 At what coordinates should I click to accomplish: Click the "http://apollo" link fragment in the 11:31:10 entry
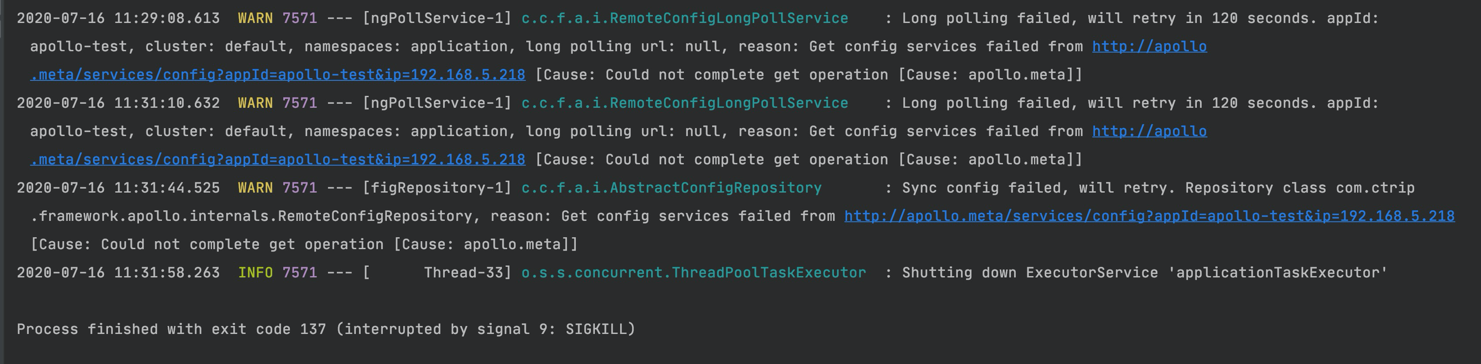(x=1149, y=132)
